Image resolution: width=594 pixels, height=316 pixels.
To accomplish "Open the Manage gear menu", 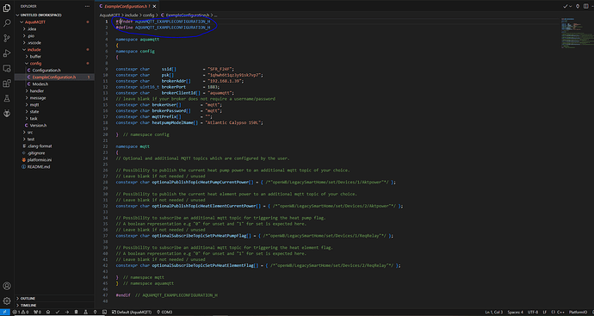I will click(7, 301).
